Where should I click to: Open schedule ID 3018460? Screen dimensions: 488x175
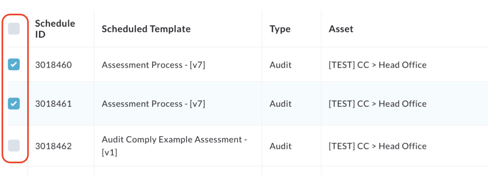[53, 65]
